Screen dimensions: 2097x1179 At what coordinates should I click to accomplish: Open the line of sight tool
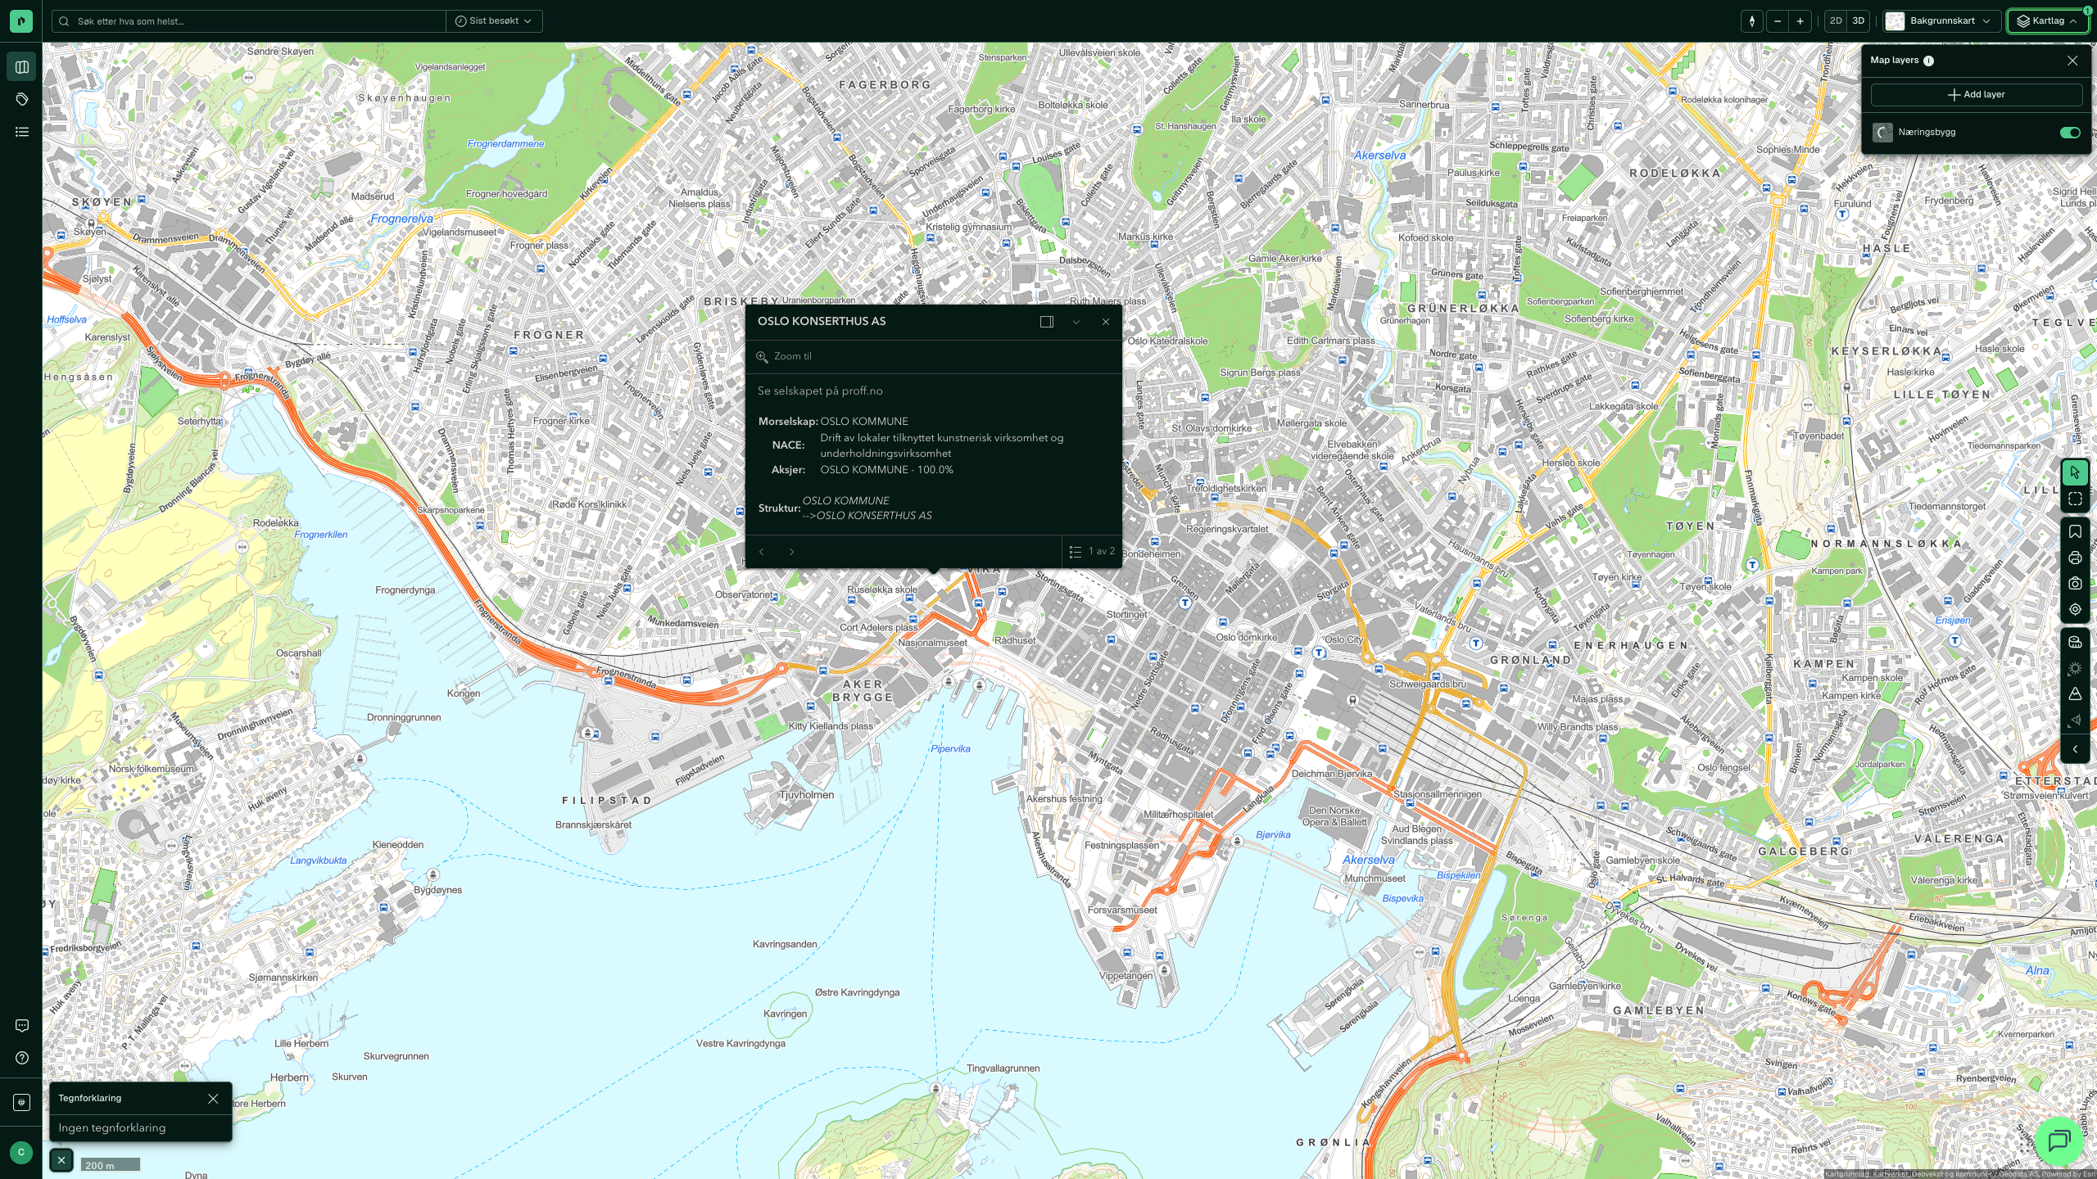tap(2075, 720)
